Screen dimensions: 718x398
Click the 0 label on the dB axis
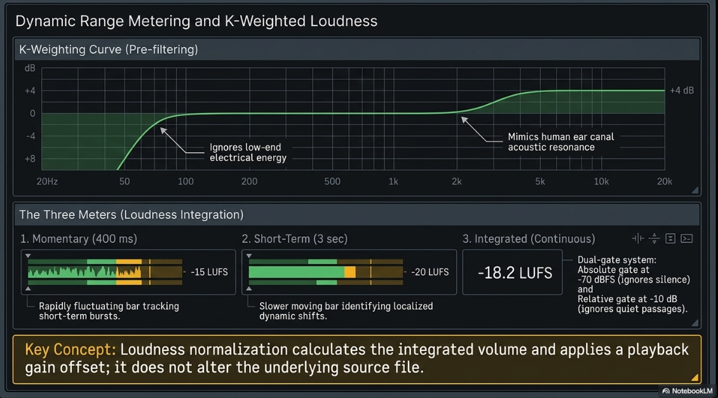point(32,114)
